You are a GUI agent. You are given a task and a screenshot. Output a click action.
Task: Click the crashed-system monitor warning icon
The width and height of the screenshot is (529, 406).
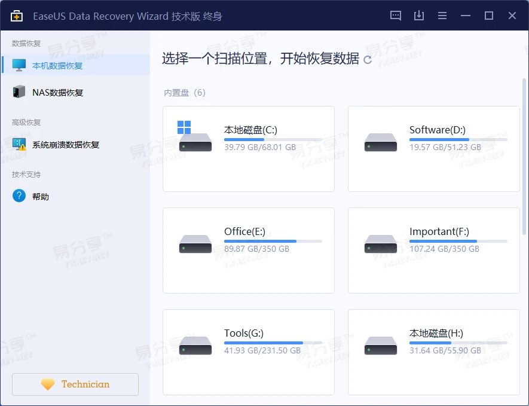(19, 144)
